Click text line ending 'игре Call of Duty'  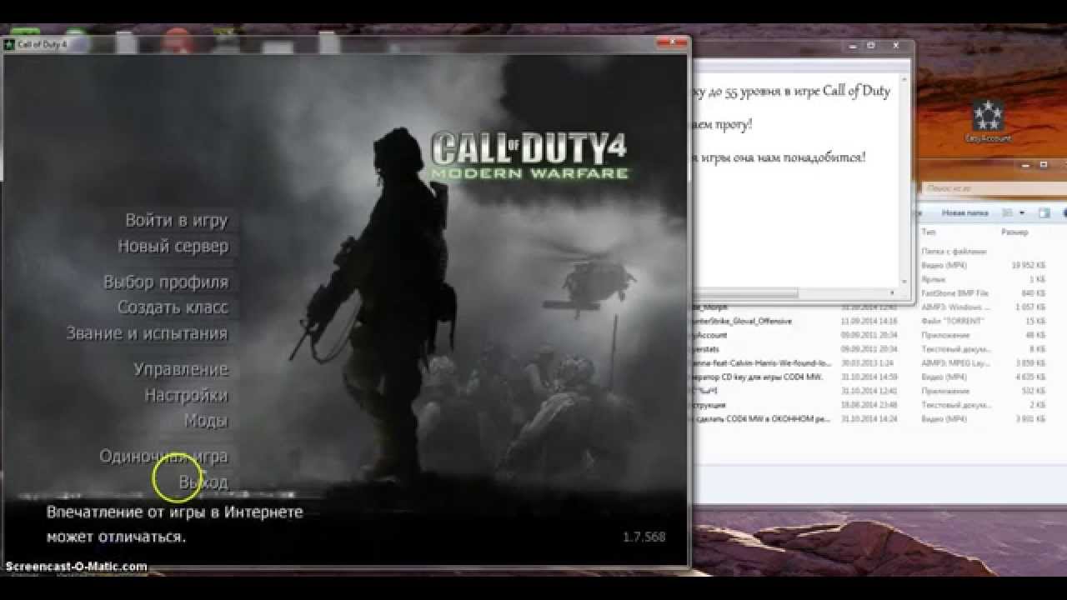790,92
